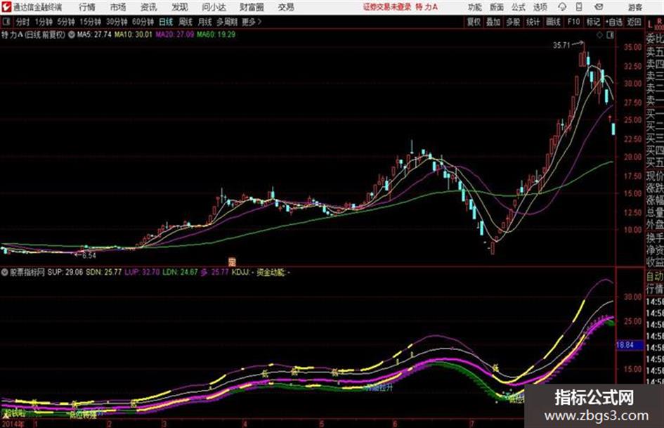The height and width of the screenshot is (428, 664).
Task: Click the 6.54 low price marker
Action: point(89,256)
